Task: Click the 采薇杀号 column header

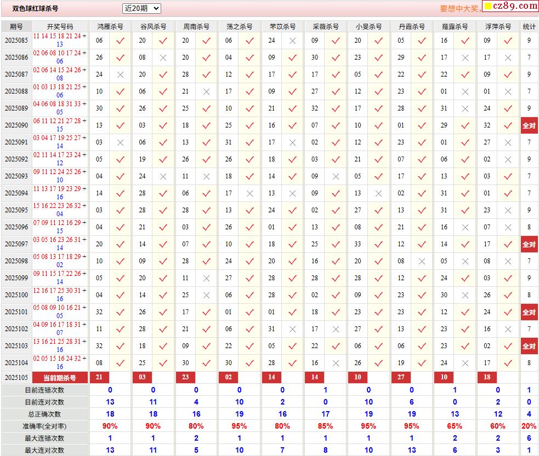Action: [x=326, y=26]
